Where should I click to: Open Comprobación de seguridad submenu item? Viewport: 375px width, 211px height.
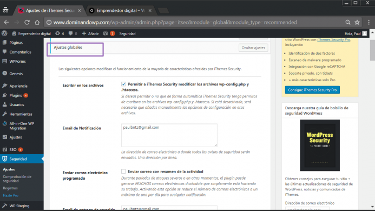click(17, 179)
